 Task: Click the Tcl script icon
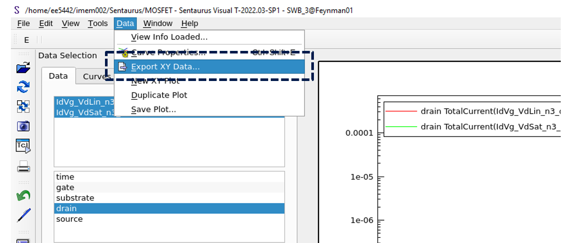23,146
